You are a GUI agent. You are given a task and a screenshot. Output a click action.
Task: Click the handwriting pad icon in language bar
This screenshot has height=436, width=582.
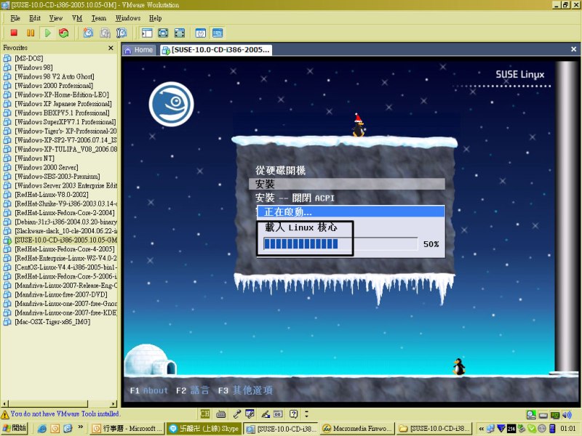tap(266, 413)
